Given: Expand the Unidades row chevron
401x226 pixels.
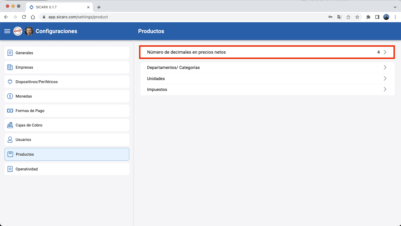Looking at the screenshot, I should pyautogui.click(x=385, y=78).
